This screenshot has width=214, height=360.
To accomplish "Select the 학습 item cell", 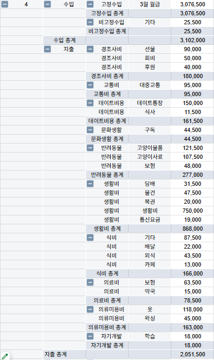I will point(150,336).
